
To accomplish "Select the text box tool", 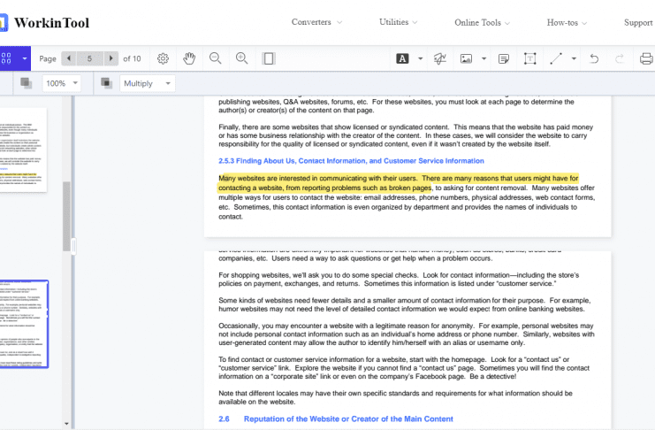I will click(x=530, y=58).
